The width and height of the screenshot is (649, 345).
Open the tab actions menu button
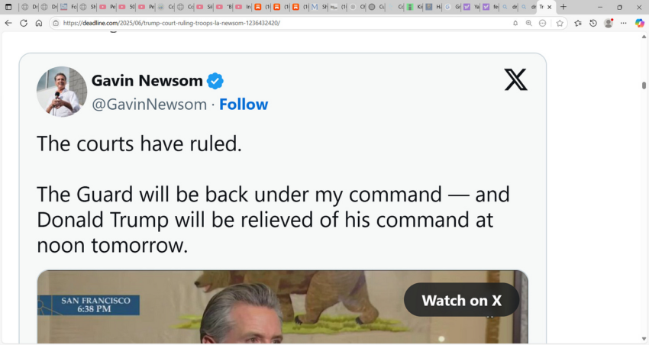coord(8,7)
